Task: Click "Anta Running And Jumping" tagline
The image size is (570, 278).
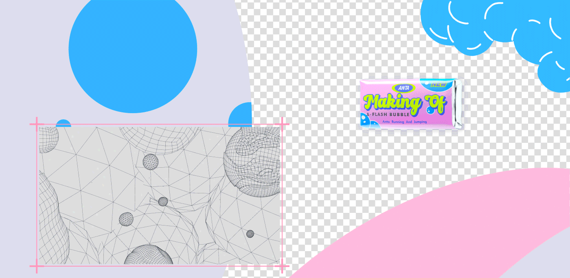Action: coord(404,122)
